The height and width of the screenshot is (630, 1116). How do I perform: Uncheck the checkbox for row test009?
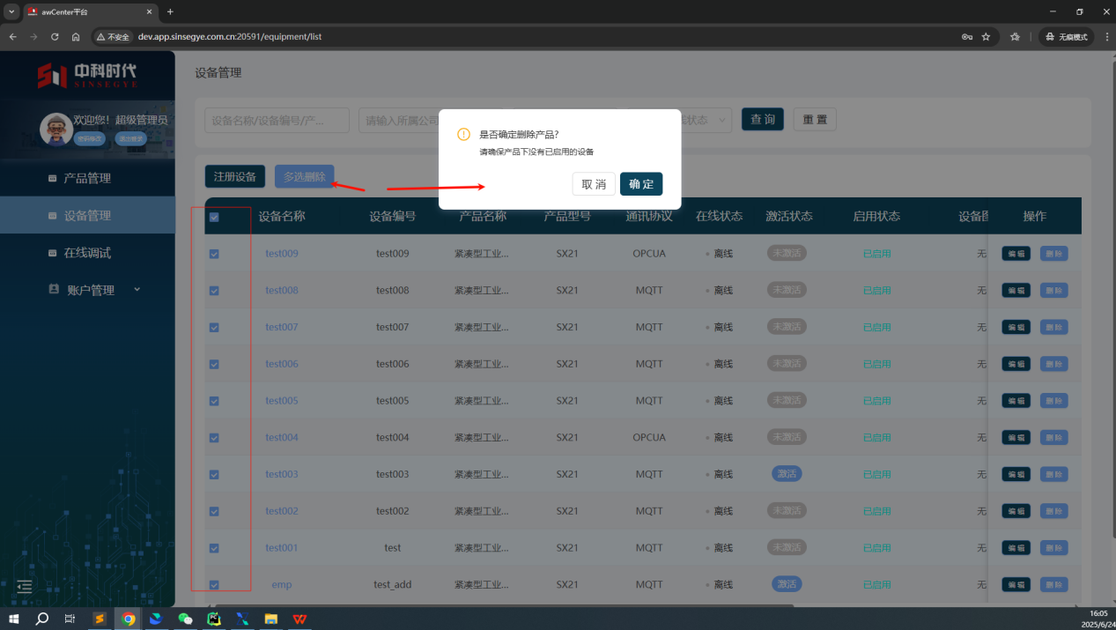(214, 254)
